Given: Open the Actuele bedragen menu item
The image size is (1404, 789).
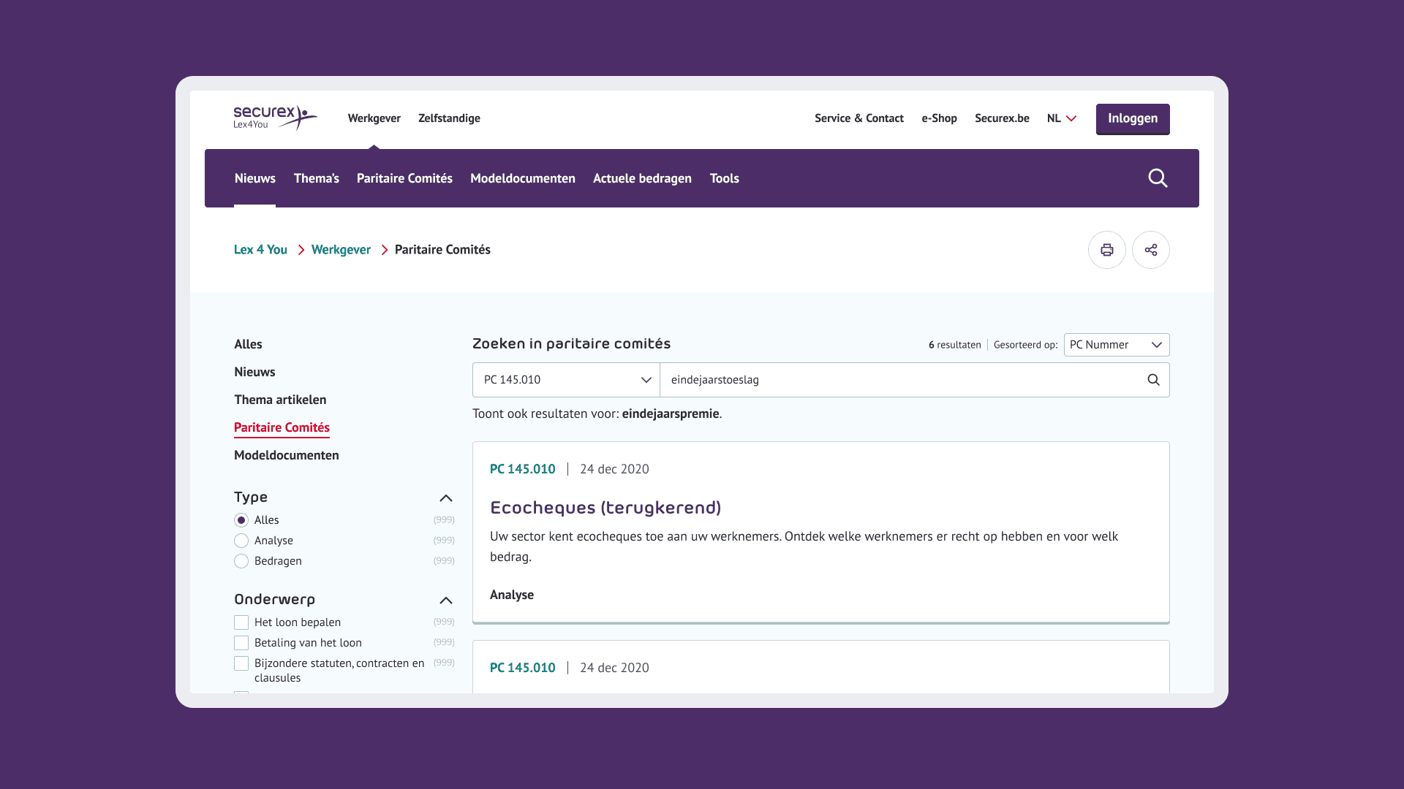Looking at the screenshot, I should tap(641, 178).
